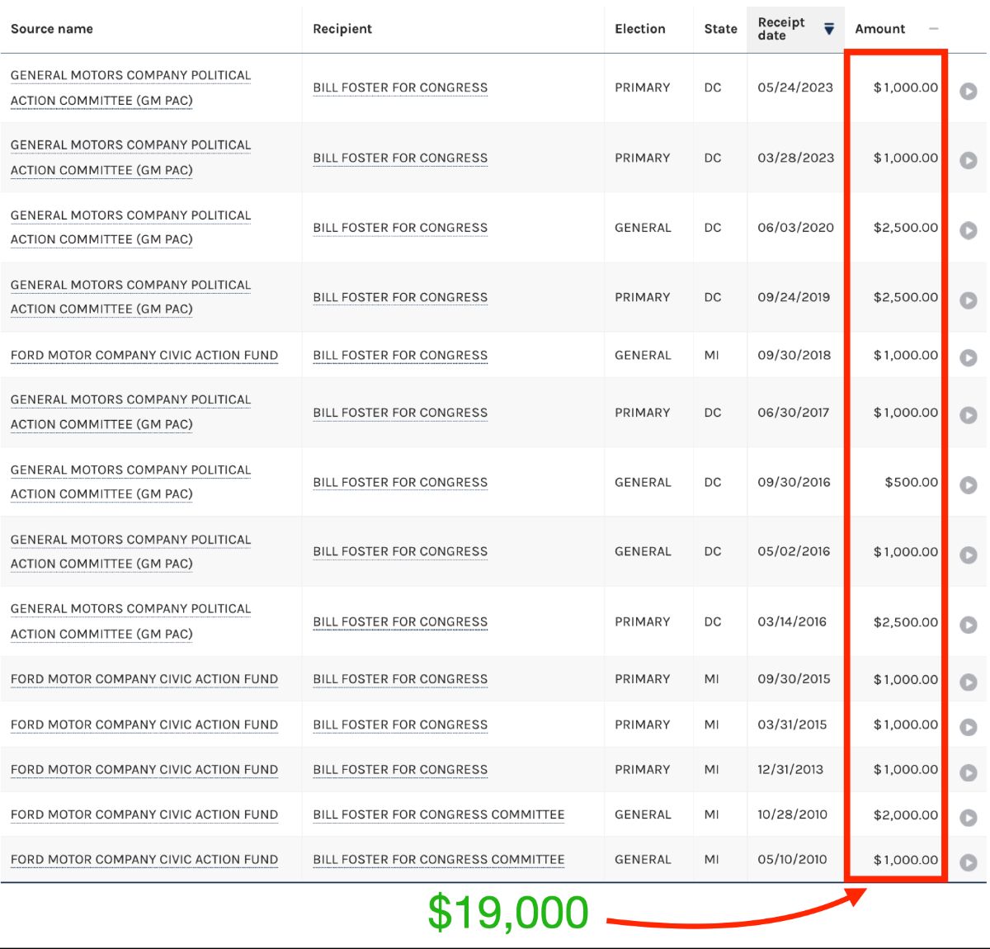The width and height of the screenshot is (990, 949).
Task: Open Ford Civic Action Fund link dated 12/31/2013
Action: [x=144, y=769]
